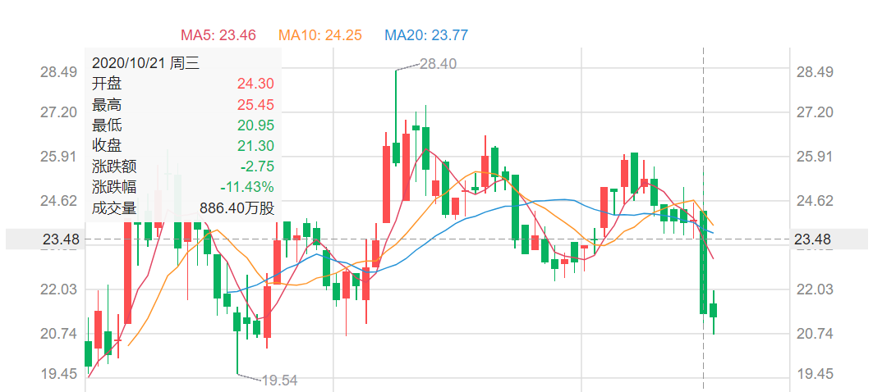Image resolution: width=873 pixels, height=392 pixels.
Task: Click the 23.48 crosshair label on left axis
Action: coord(61,239)
